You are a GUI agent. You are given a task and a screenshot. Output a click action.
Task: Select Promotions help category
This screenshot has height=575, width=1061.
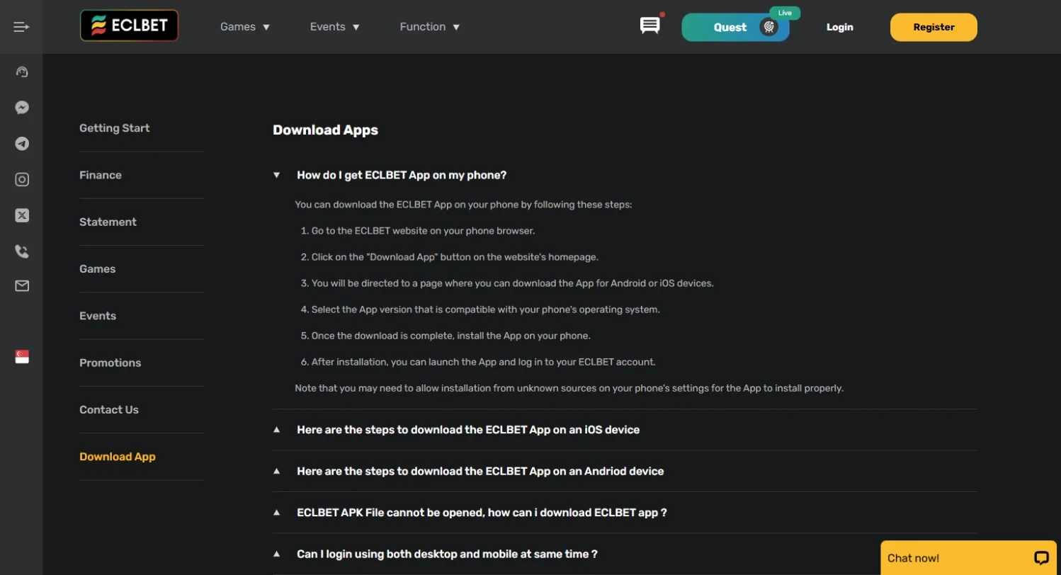[x=110, y=363]
